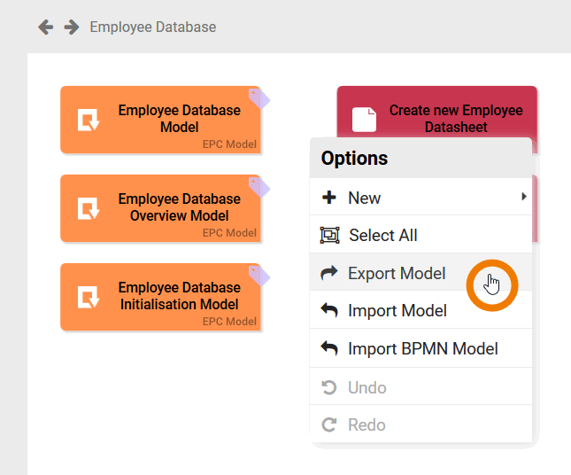This screenshot has width=571, height=475.
Task: Click the forward navigation arrow
Action: coord(72,27)
